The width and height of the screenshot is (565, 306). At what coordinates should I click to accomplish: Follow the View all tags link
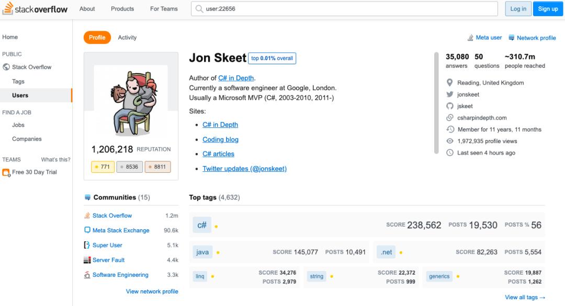point(525,297)
